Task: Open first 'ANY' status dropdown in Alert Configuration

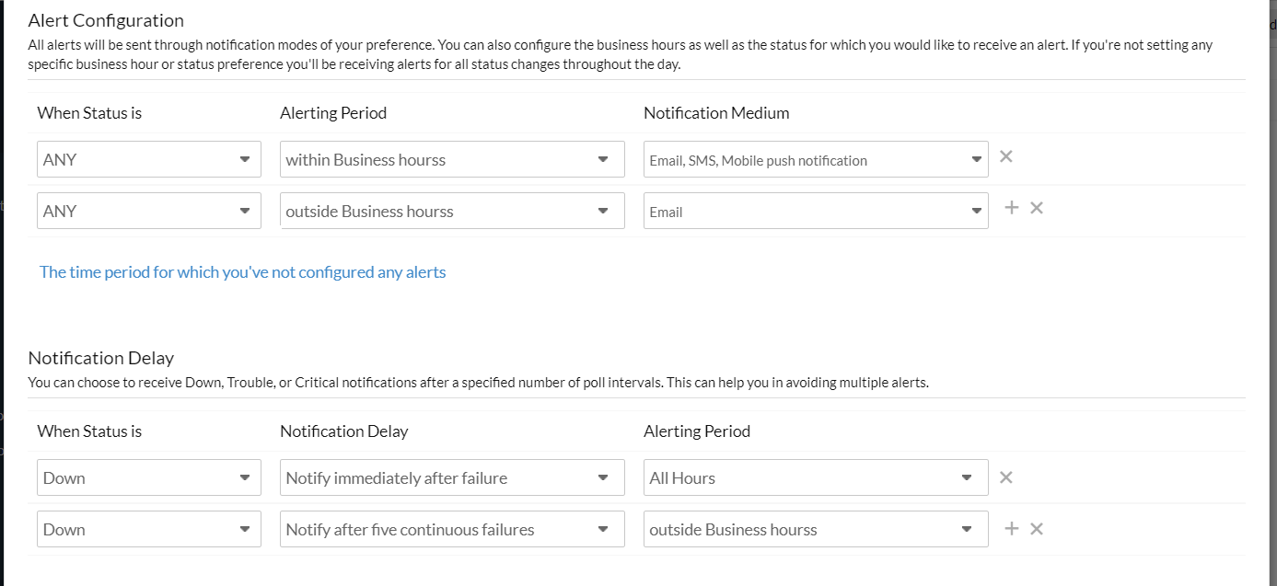Action: tap(148, 159)
